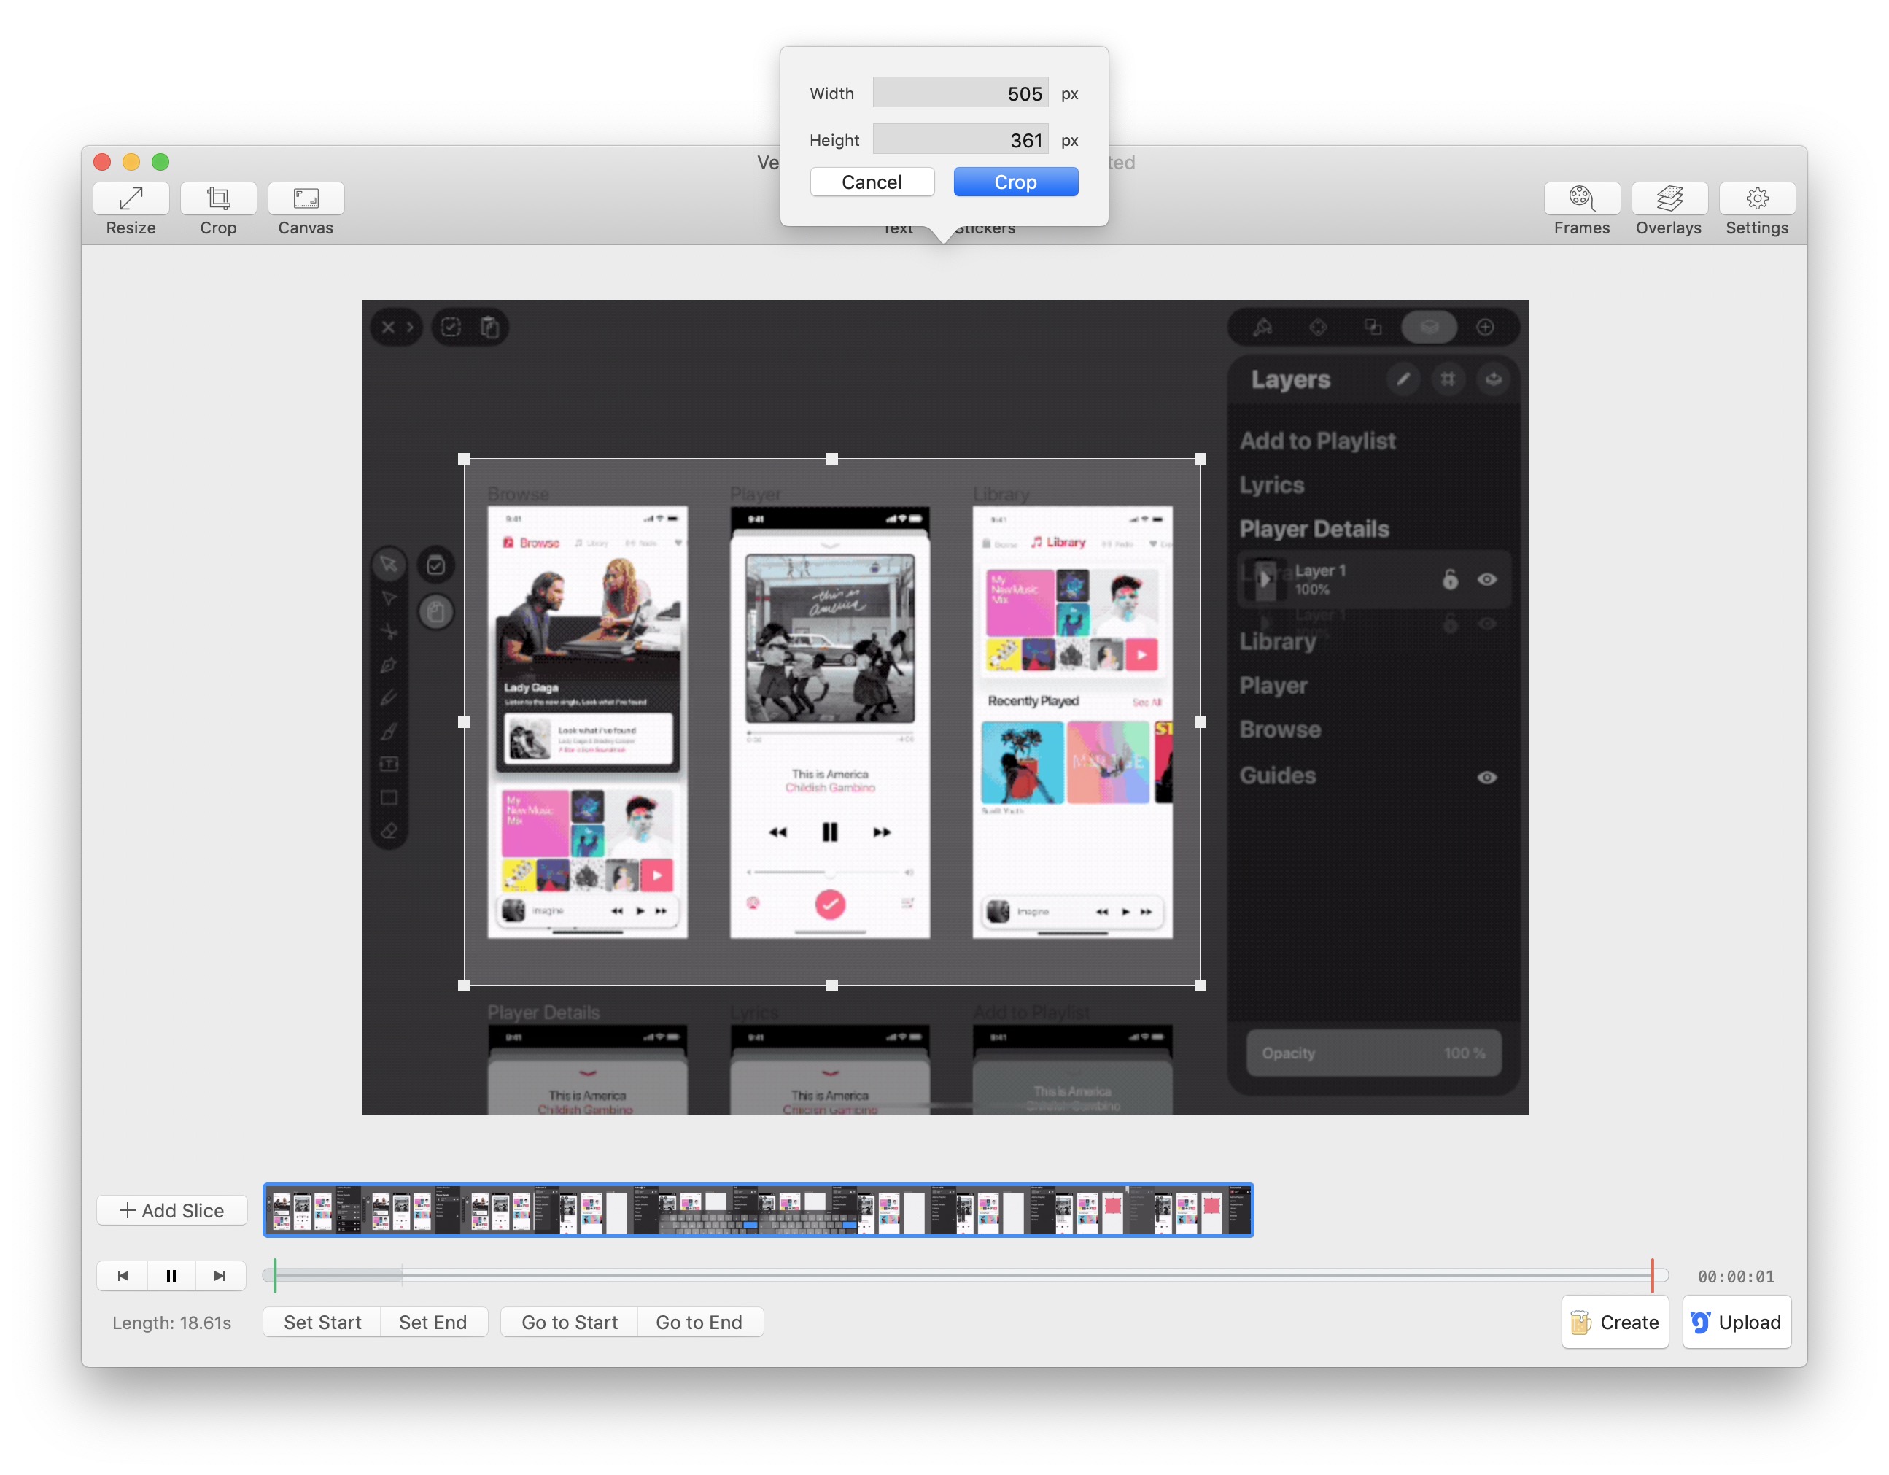Click the Width pixel field
The image size is (1889, 1475).
click(x=960, y=93)
